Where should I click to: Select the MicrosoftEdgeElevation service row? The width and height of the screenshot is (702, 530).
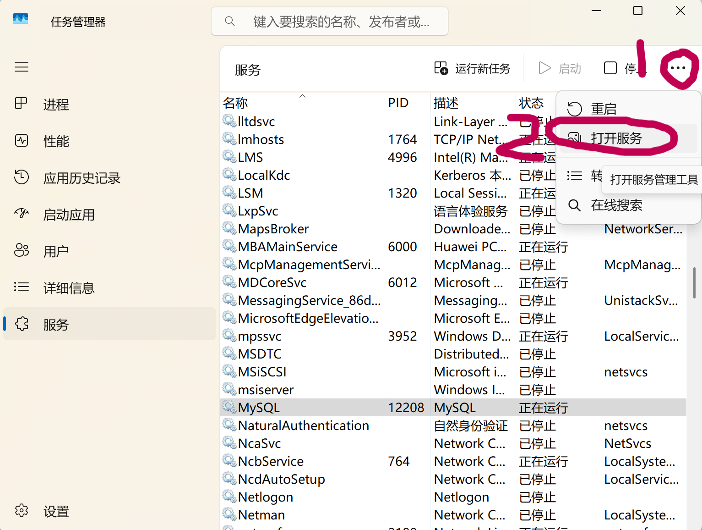tap(453, 318)
